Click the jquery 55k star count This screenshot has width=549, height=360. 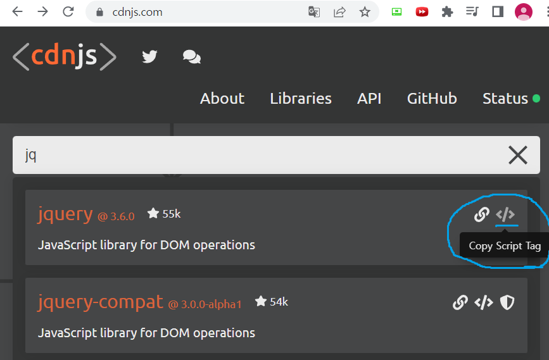click(164, 213)
